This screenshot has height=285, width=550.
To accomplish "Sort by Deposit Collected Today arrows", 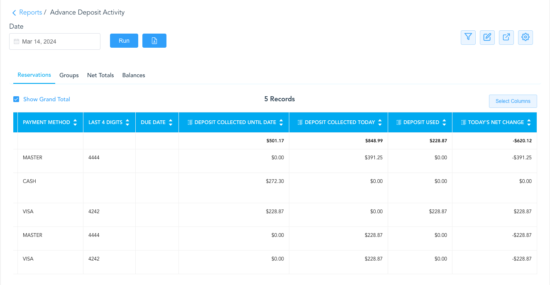I will pyautogui.click(x=380, y=122).
